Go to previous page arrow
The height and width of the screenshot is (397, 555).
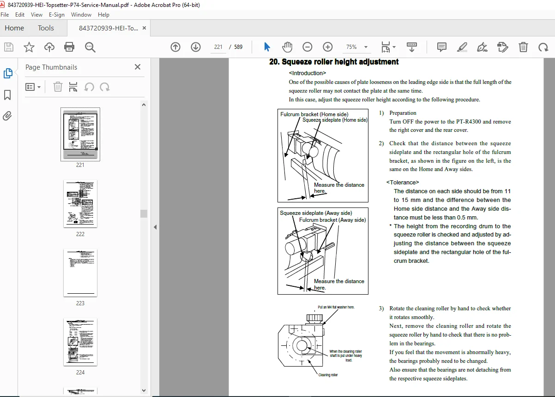coord(175,47)
